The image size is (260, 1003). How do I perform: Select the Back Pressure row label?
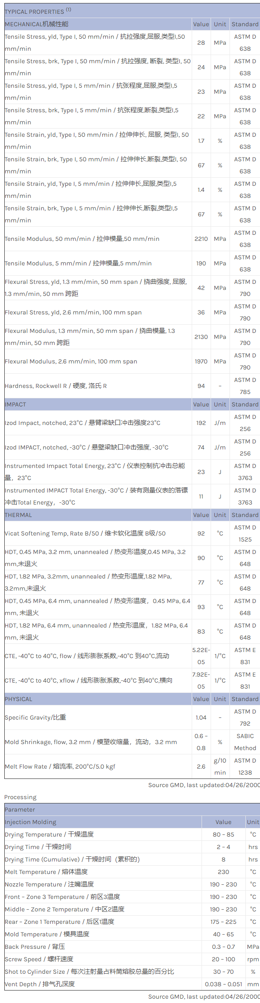point(35,947)
